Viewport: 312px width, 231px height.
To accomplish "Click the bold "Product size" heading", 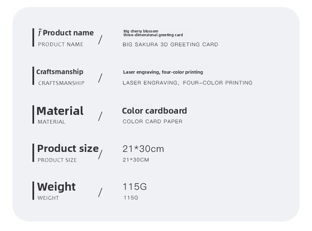I will 68,149.
